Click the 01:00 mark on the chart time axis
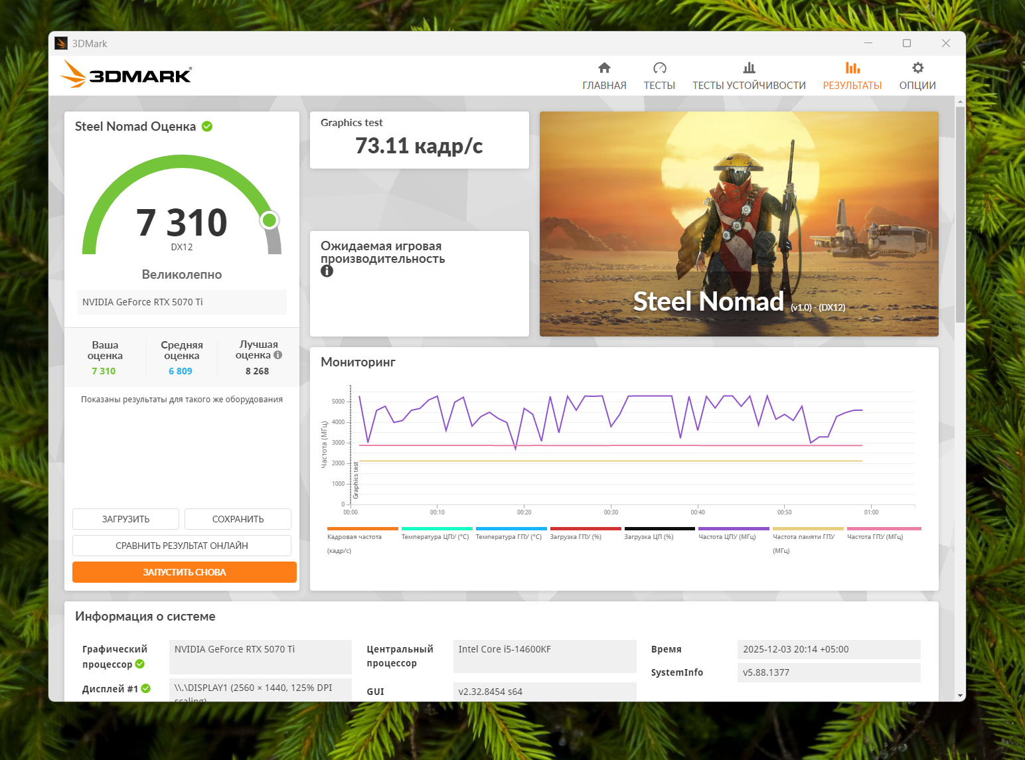This screenshot has height=760, width=1025. pos(871,512)
